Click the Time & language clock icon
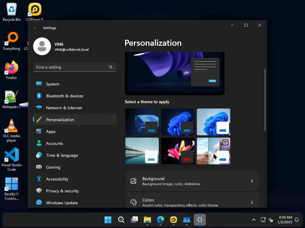The image size is (305, 228). coord(39,155)
